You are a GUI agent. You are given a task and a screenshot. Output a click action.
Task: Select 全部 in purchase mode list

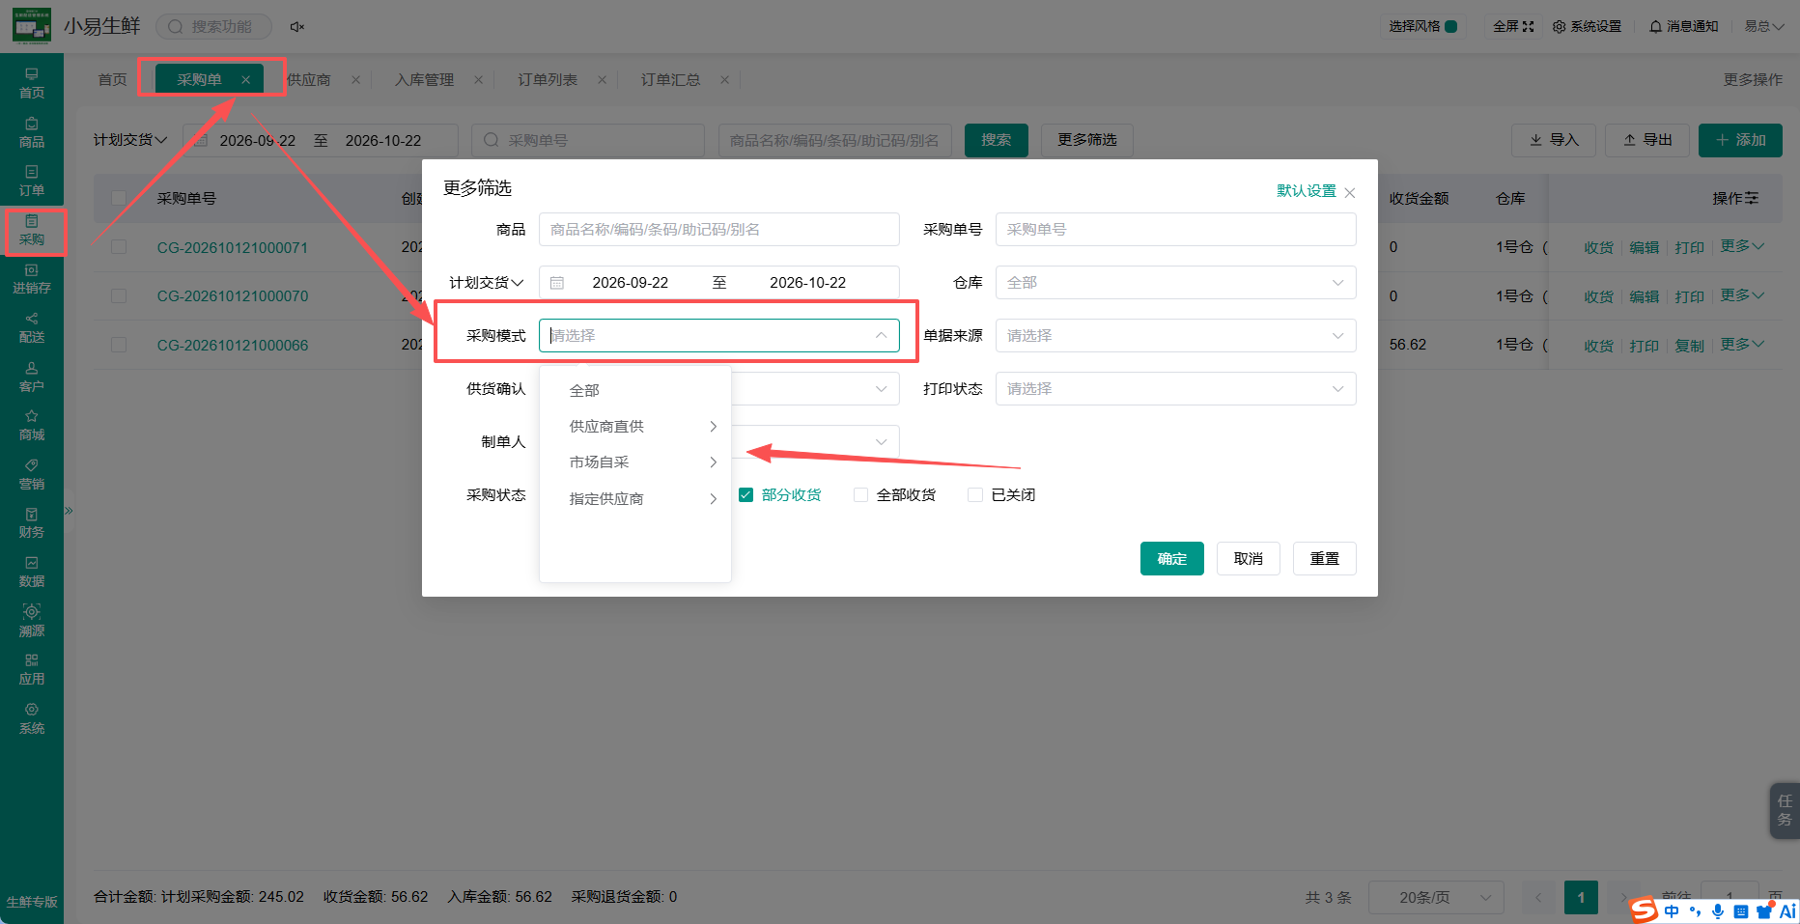coord(635,391)
